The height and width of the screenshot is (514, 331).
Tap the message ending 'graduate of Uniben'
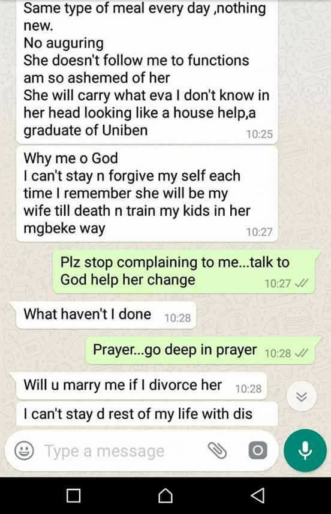click(x=147, y=71)
